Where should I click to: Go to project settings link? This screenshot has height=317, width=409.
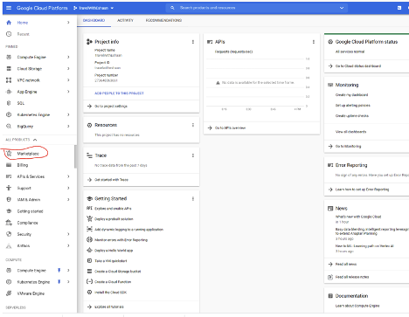pos(111,107)
